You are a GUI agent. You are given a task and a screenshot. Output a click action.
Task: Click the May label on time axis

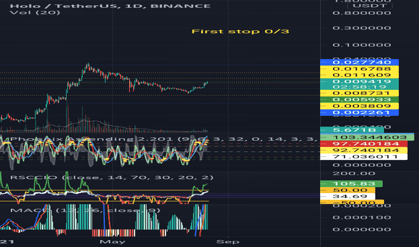[x=112, y=242]
